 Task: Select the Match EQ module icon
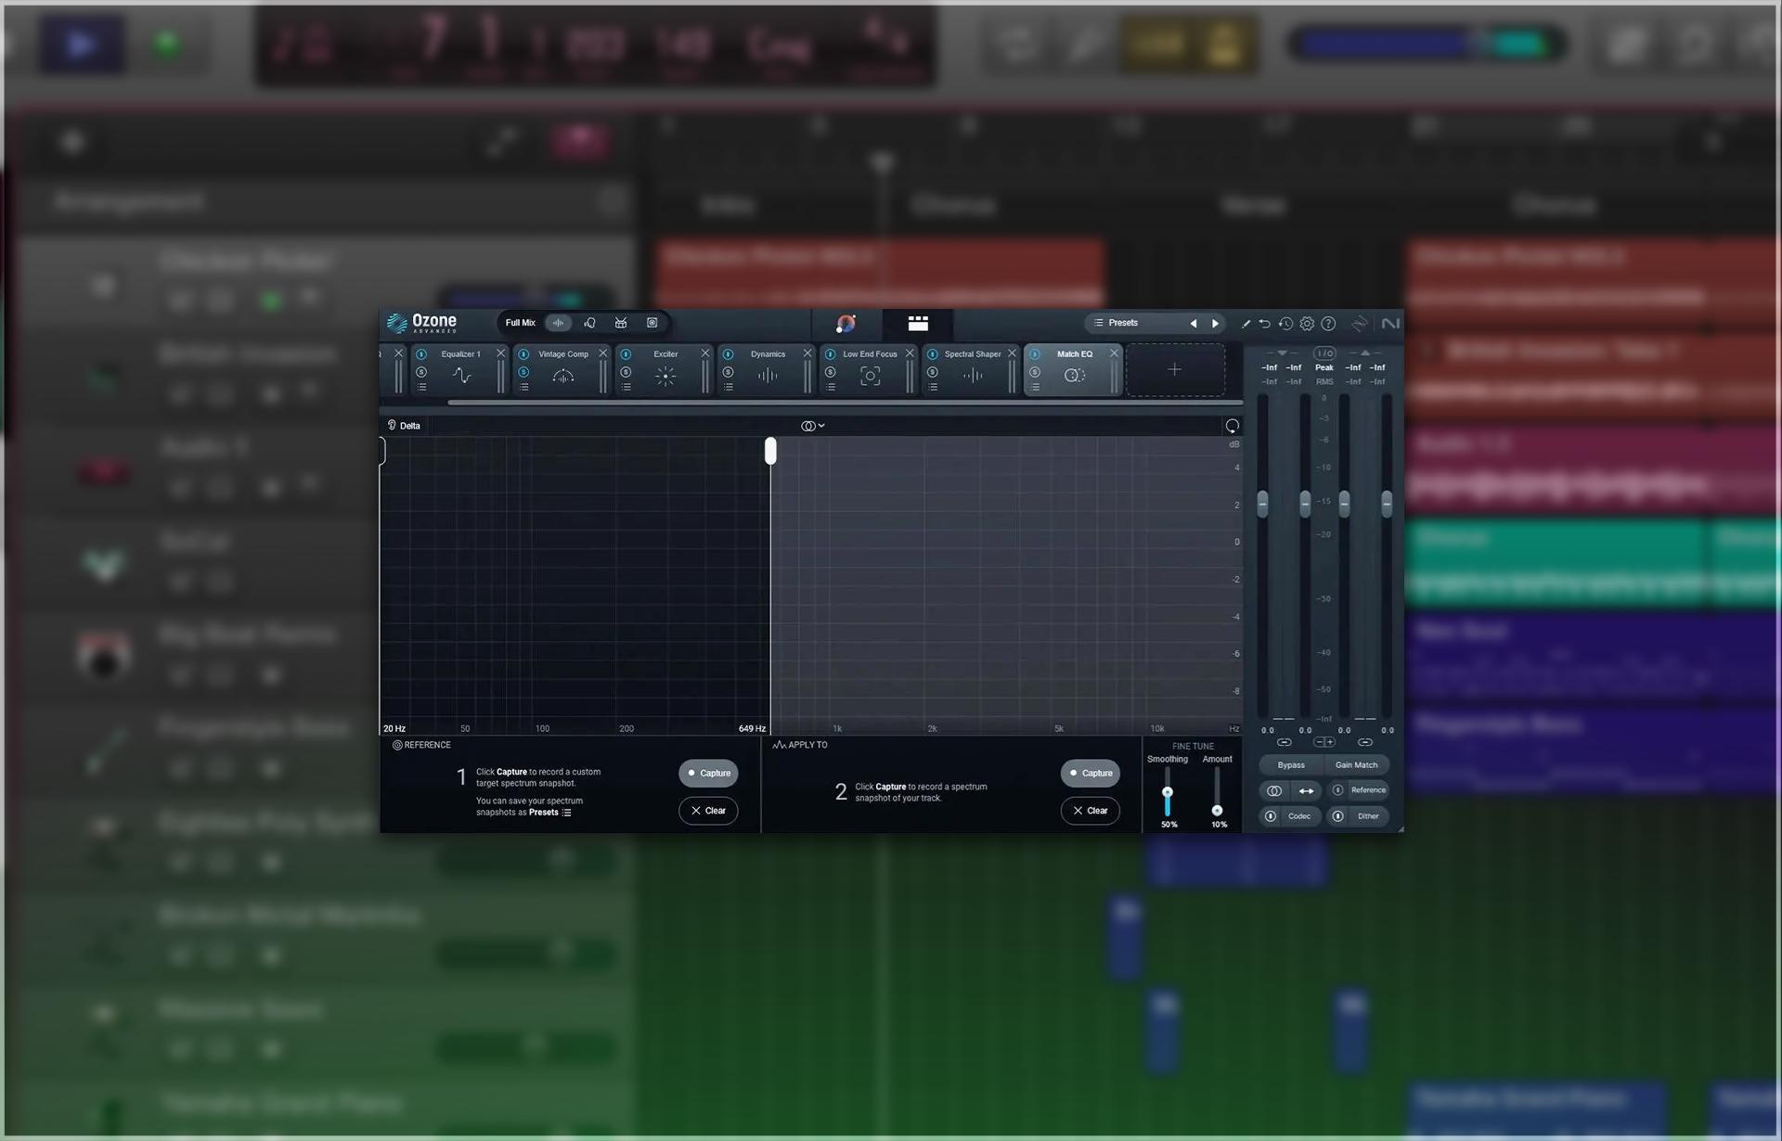point(1074,376)
